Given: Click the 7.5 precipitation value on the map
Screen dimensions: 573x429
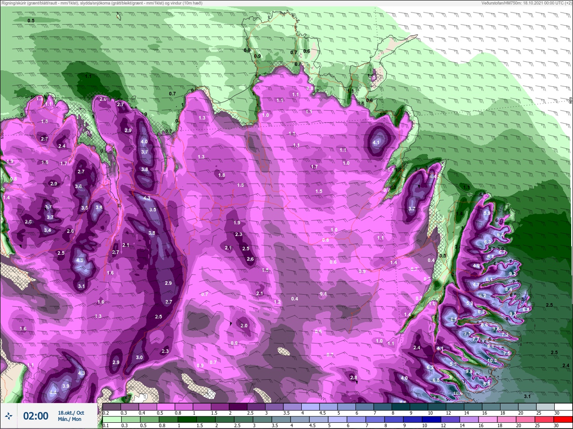Looking at the screenshot, I should pos(507,353).
